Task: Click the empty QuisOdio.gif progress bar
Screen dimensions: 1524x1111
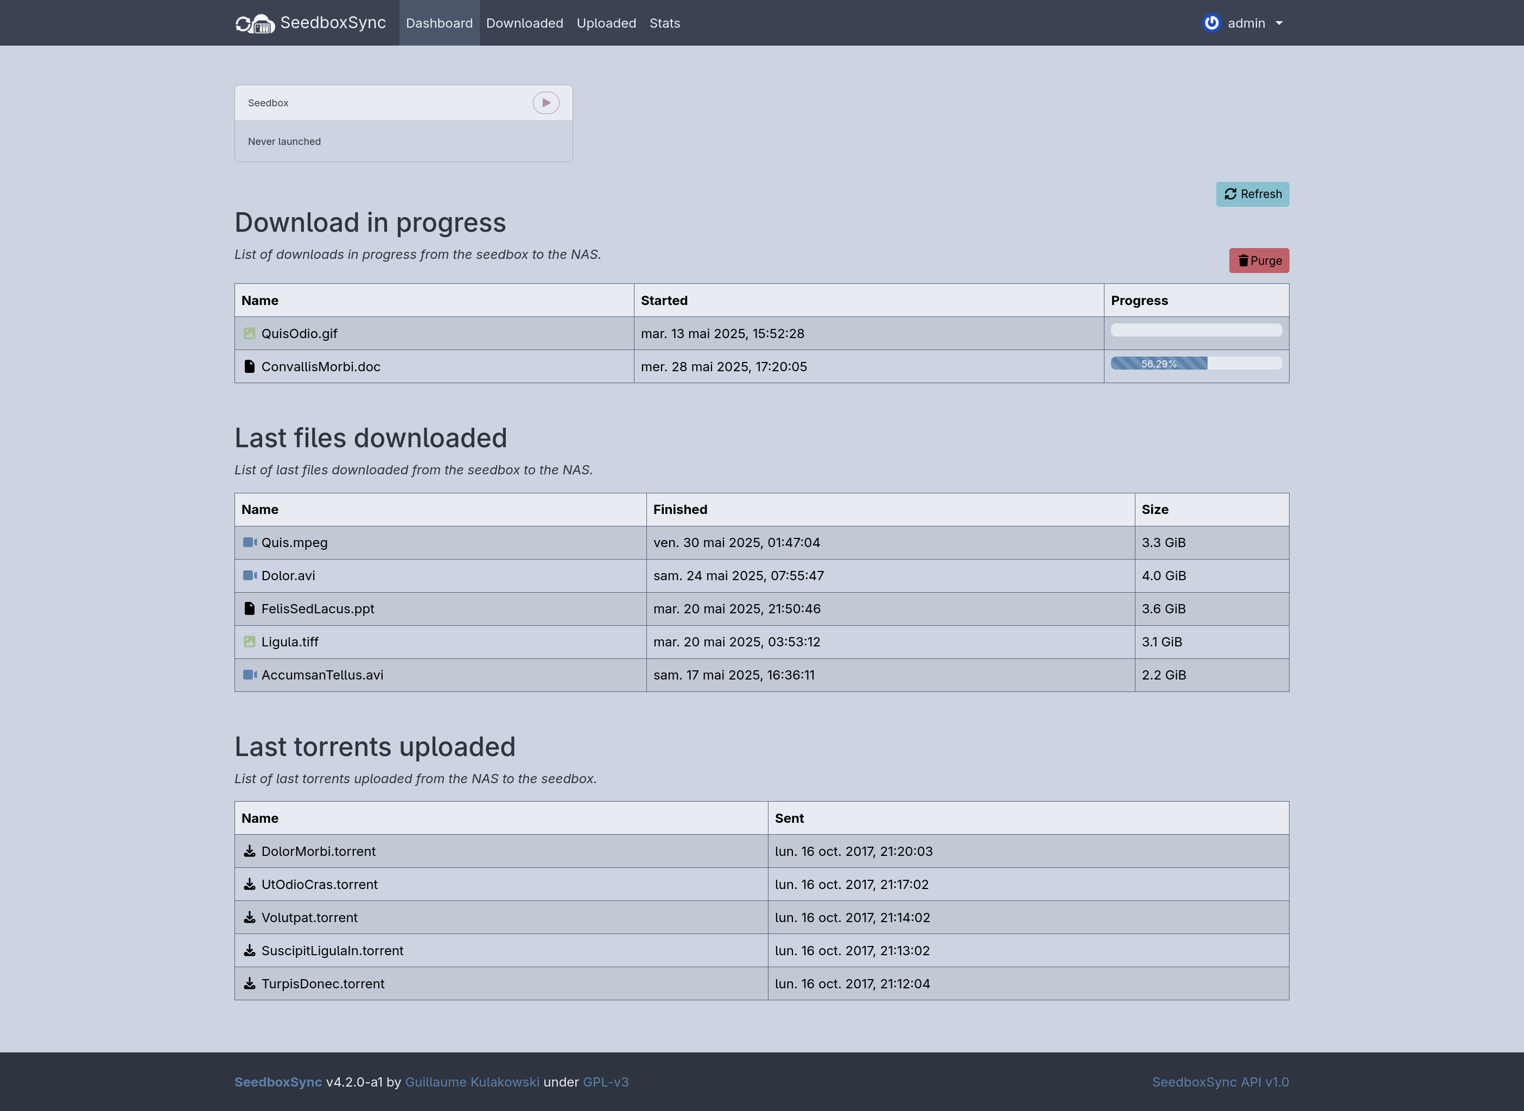Action: (1196, 330)
